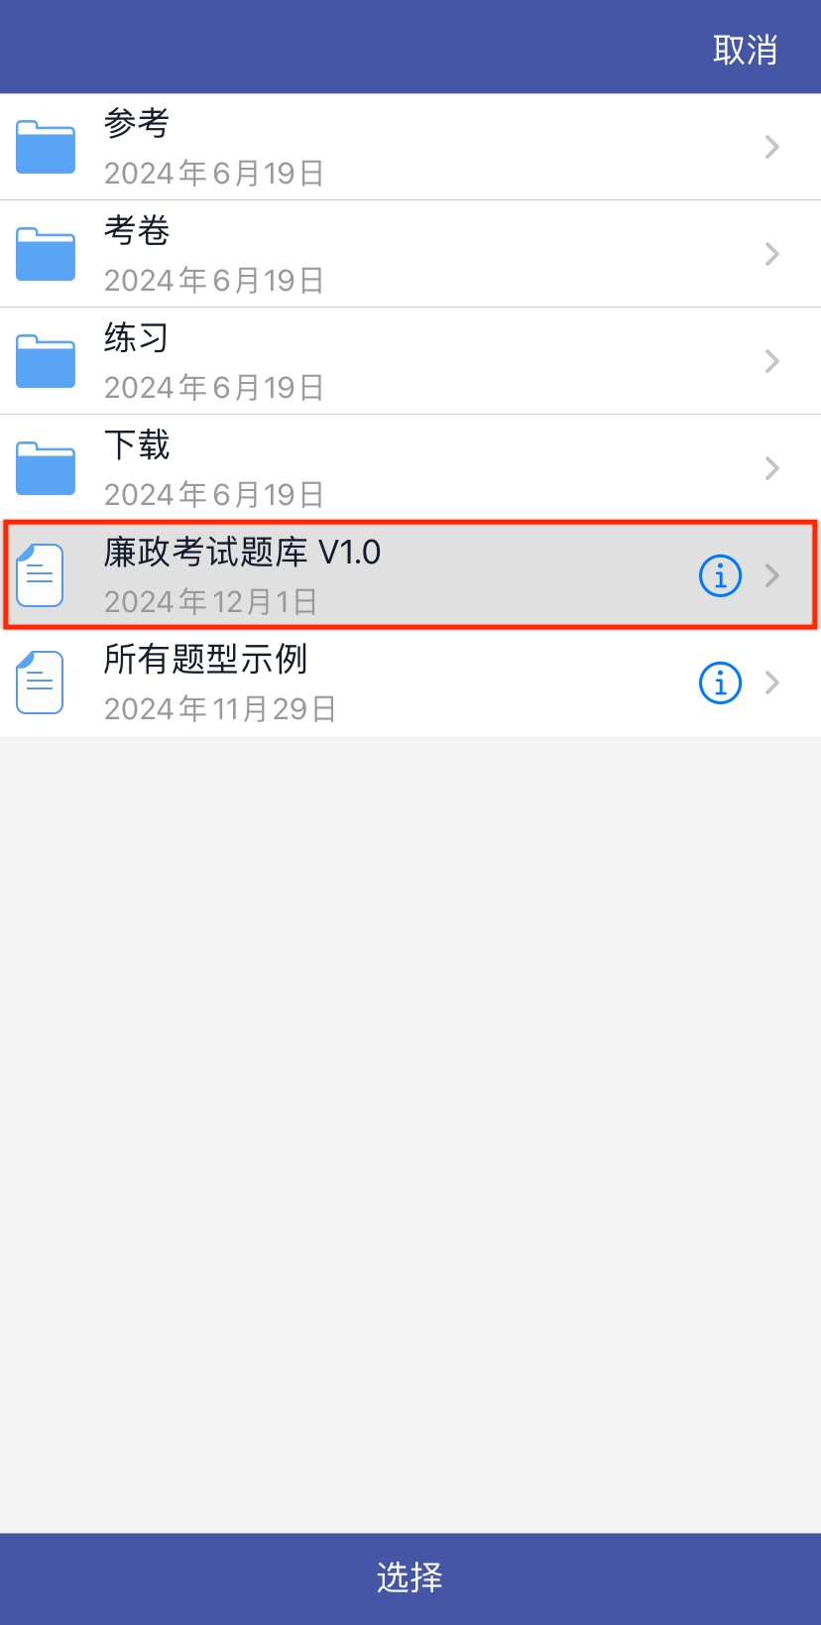Open chevron beside 所有题型示例

(772, 683)
